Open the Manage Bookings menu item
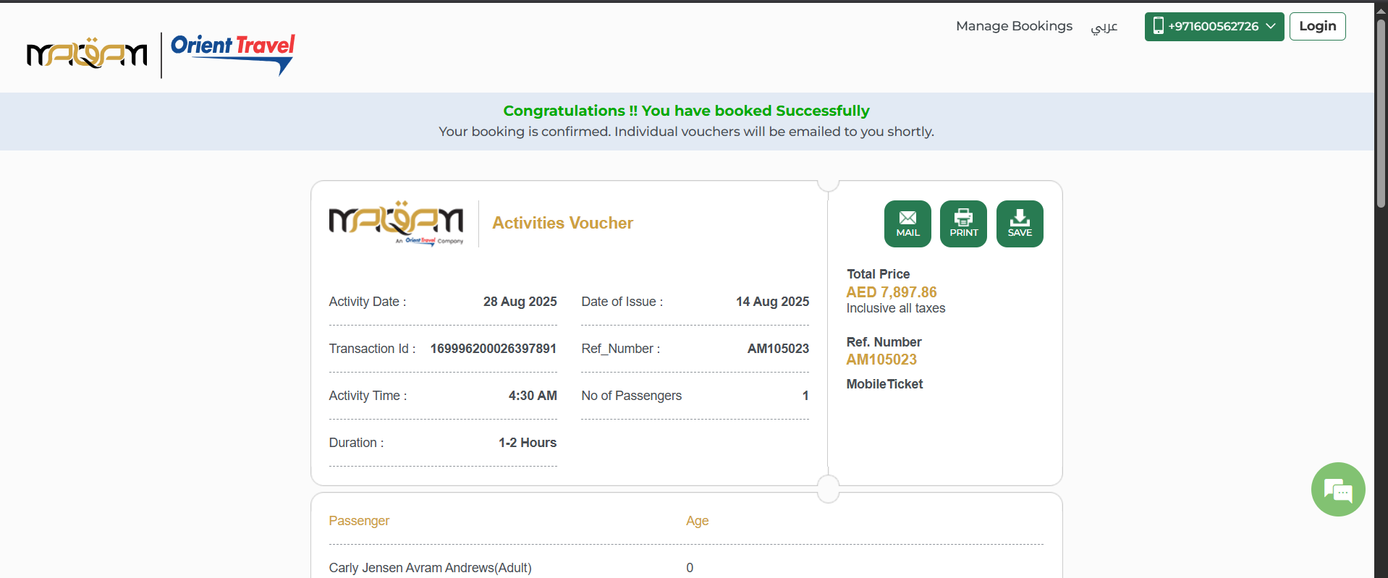The height and width of the screenshot is (578, 1388). click(1013, 26)
